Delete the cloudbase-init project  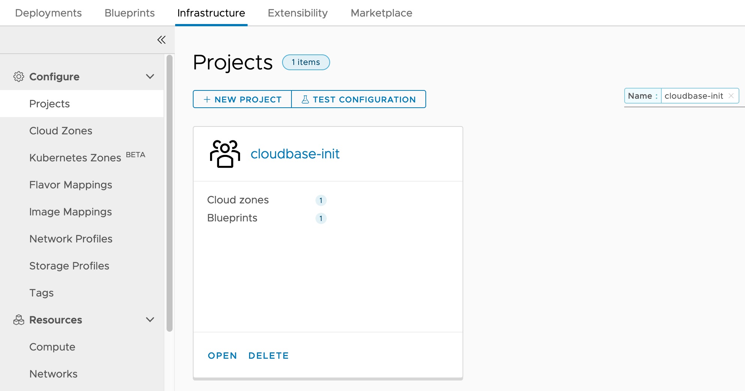268,355
